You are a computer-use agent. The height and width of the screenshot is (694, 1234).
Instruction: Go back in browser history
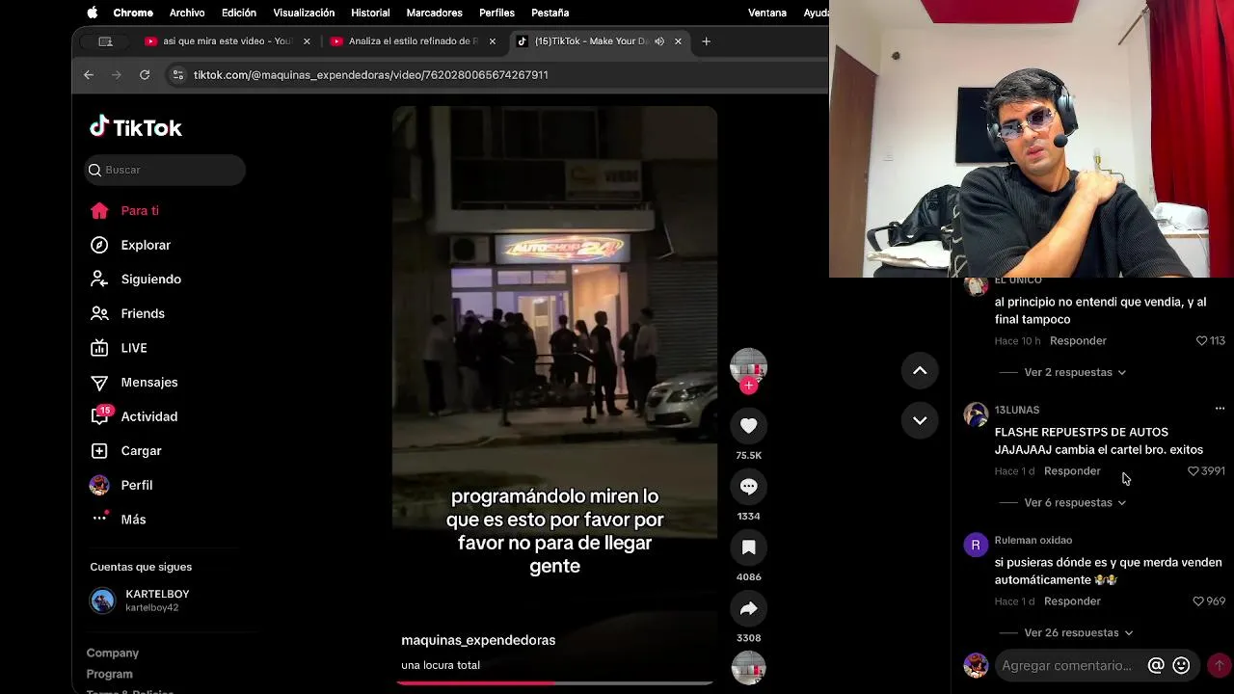click(x=89, y=74)
